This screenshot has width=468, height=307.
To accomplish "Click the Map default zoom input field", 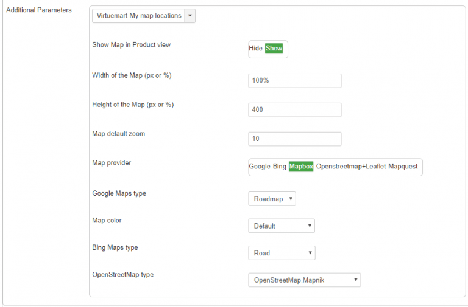I will 294,139.
